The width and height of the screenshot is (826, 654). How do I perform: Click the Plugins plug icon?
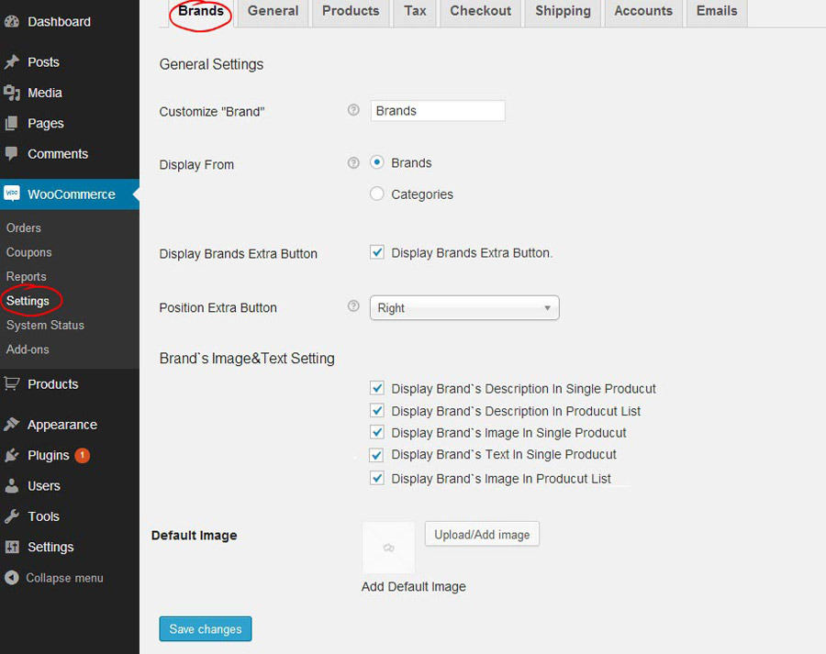pos(12,455)
